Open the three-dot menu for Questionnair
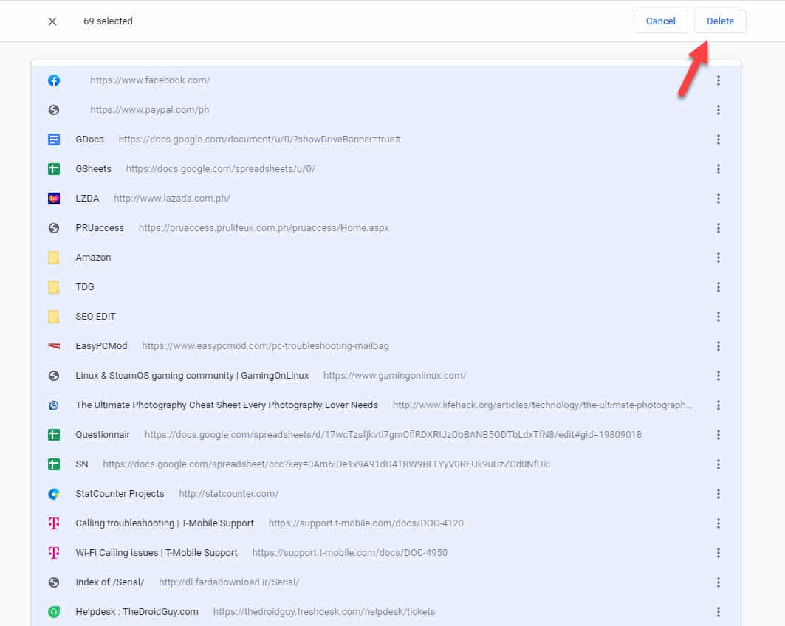 point(718,435)
